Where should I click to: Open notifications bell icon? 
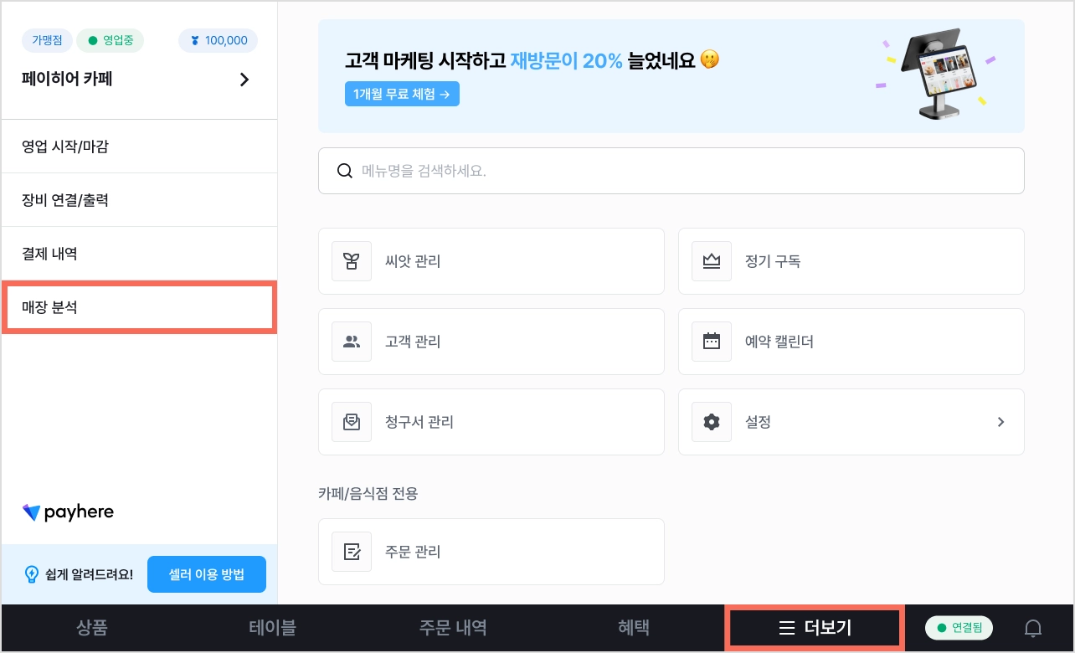1034,628
